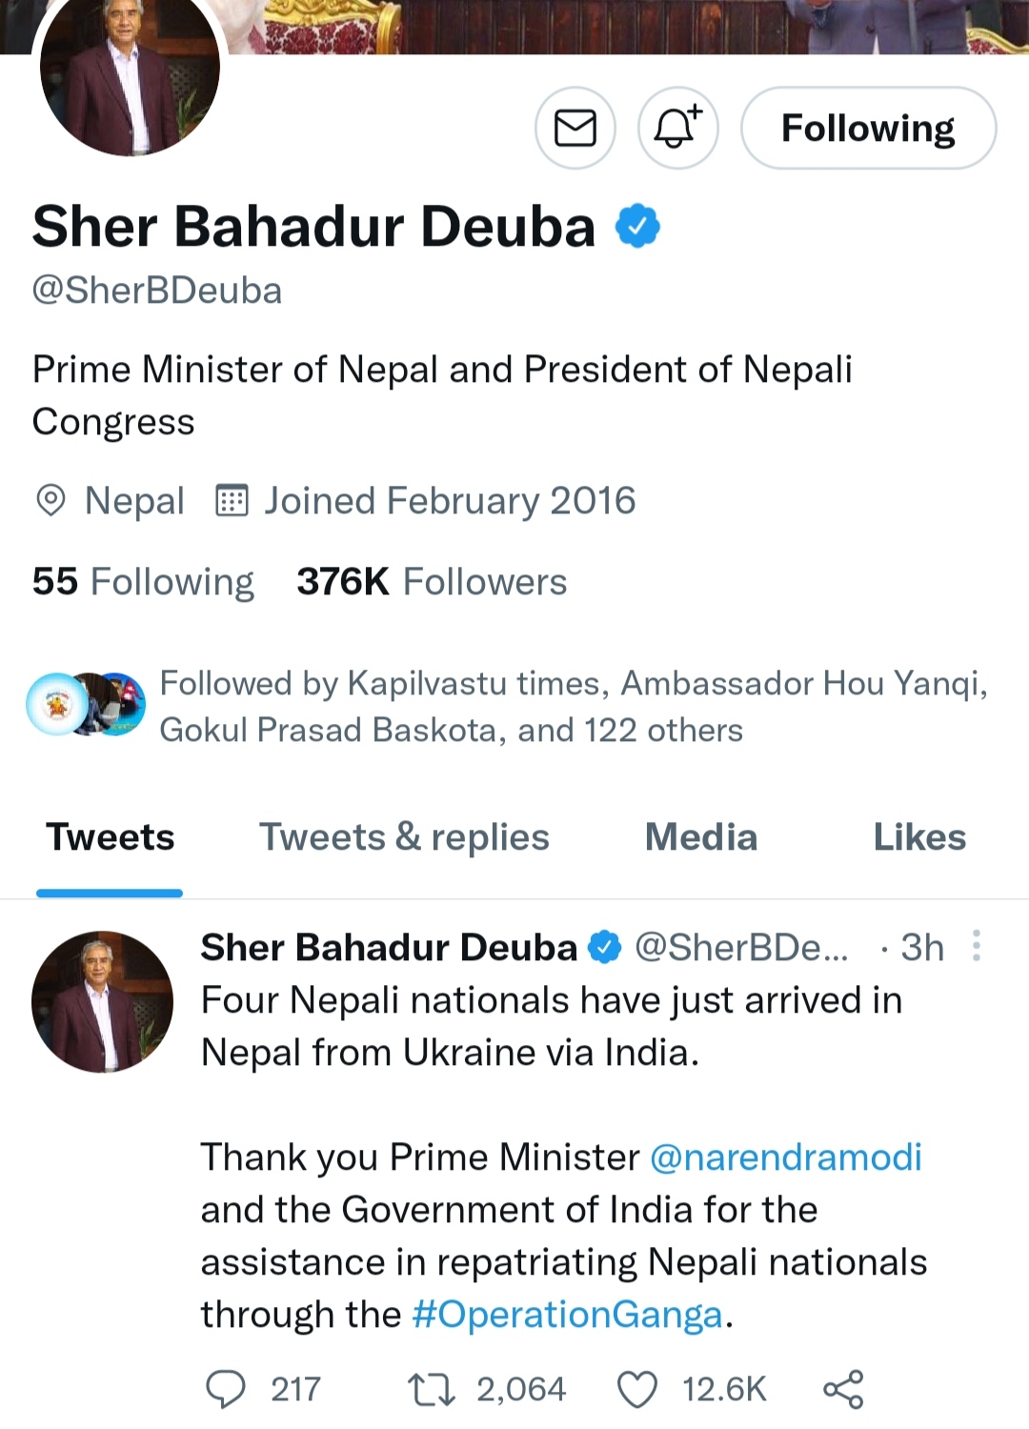Share the tweet via share icon
Screen dimensions: 1029x1429
tap(843, 1389)
